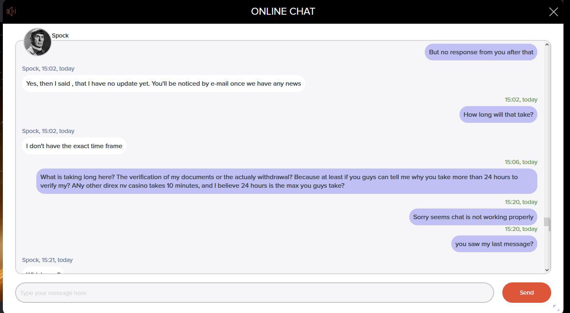Screen dimensions: 570x313
Task: Select message 'How long will that take?'
Action: pyautogui.click(x=498, y=115)
